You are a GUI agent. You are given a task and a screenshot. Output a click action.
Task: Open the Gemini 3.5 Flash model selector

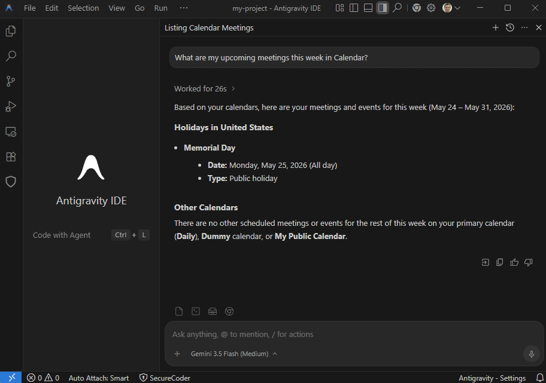click(233, 354)
